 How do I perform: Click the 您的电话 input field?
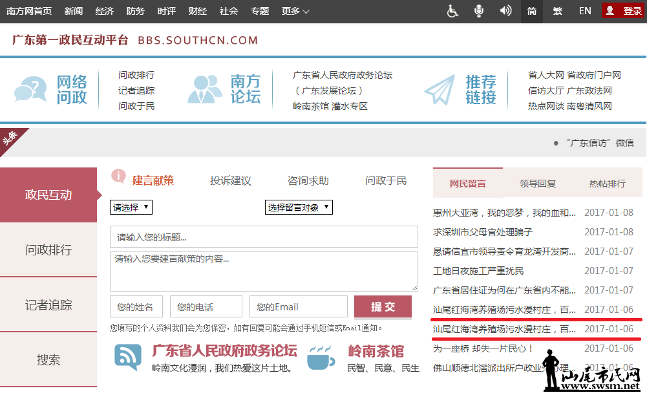(x=206, y=306)
